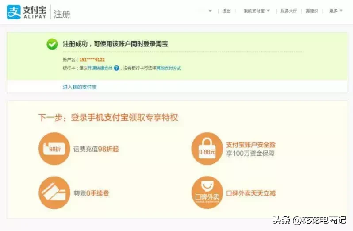The width and height of the screenshot is (353, 231).
Task: Click the 其他支付方式 link
Action: 169,68
